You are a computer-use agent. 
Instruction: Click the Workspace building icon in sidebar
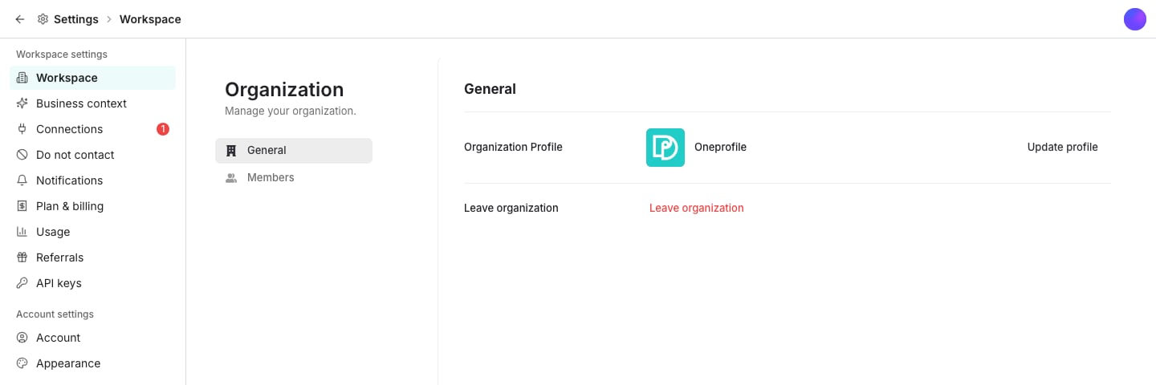22,78
